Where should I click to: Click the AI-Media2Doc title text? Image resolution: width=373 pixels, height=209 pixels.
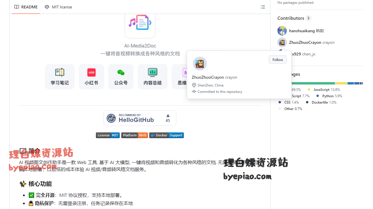click(140, 46)
